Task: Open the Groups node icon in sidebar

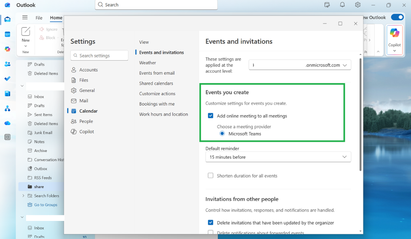Action: point(8,108)
